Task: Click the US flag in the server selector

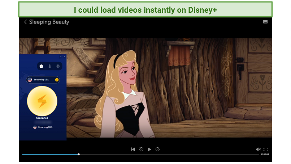Action: coord(30,80)
